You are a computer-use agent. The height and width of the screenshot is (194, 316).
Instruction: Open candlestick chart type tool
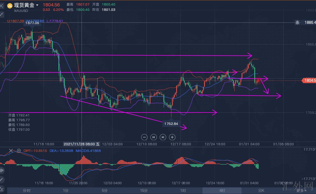[x=1, y=170]
